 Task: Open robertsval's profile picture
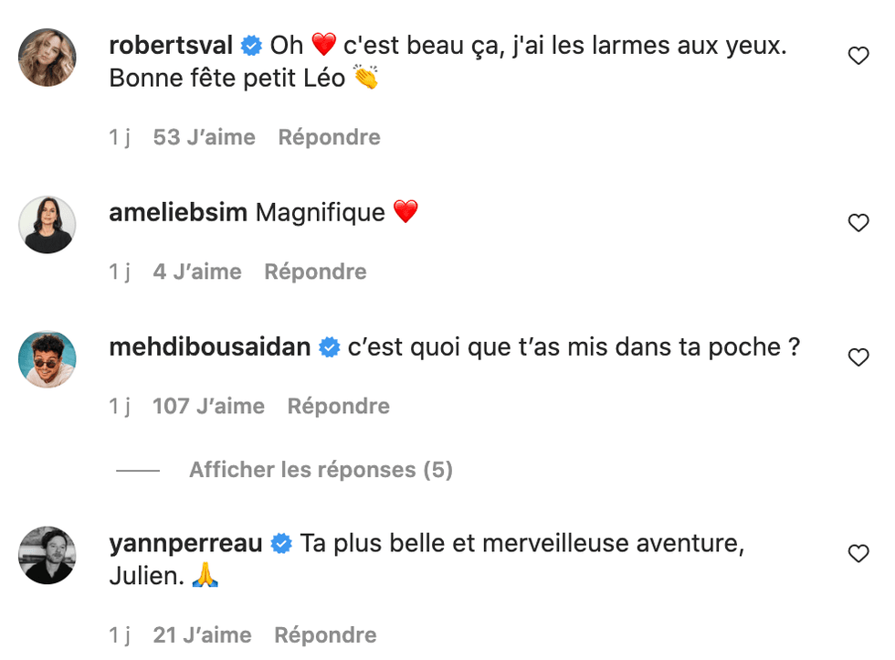click(47, 57)
